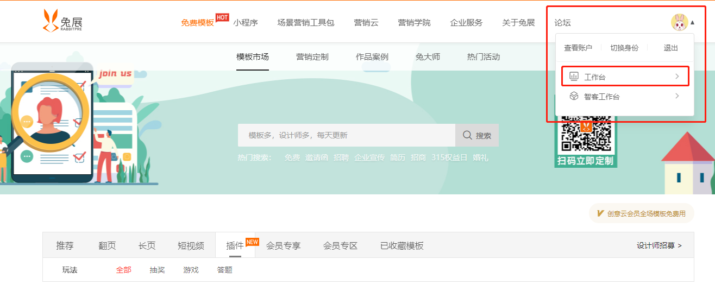Viewport: 715px width, 291px height.
Task: Click hot search keyword 企业宣传
Action: [369, 157]
